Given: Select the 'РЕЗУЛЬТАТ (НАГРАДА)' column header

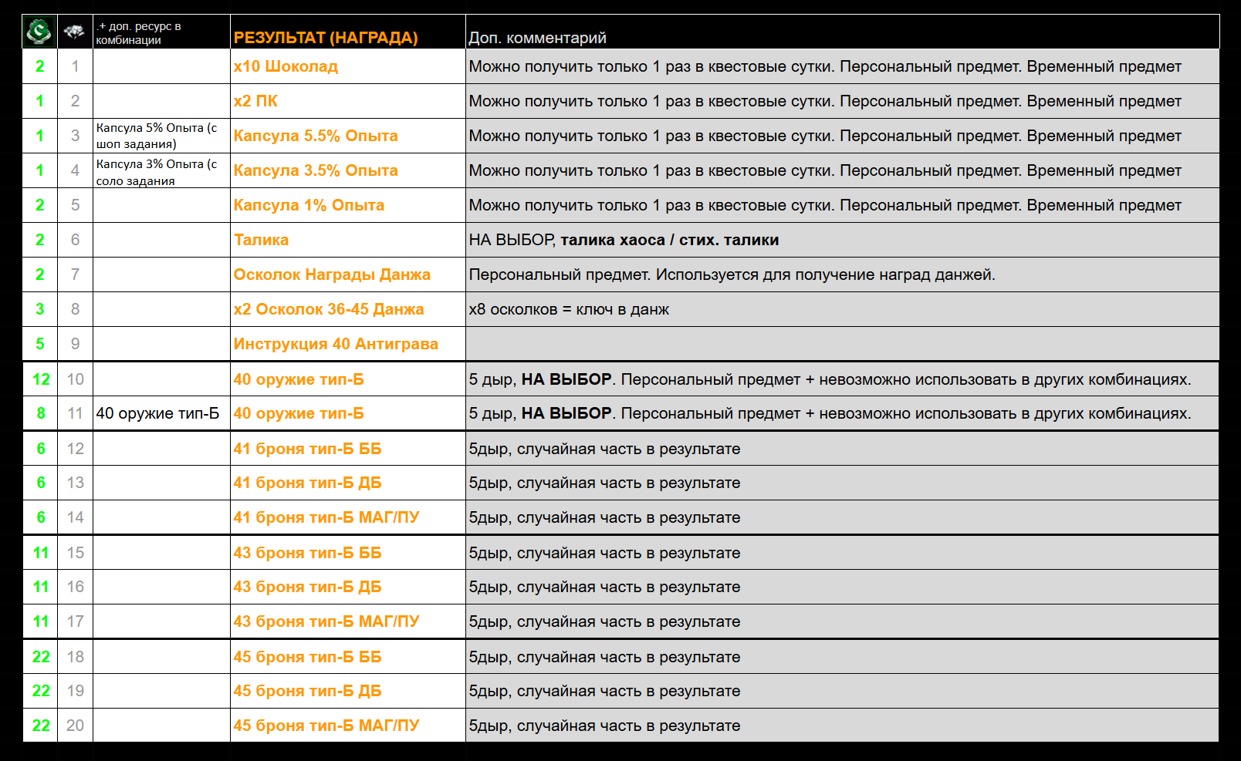Looking at the screenshot, I should 325,38.
